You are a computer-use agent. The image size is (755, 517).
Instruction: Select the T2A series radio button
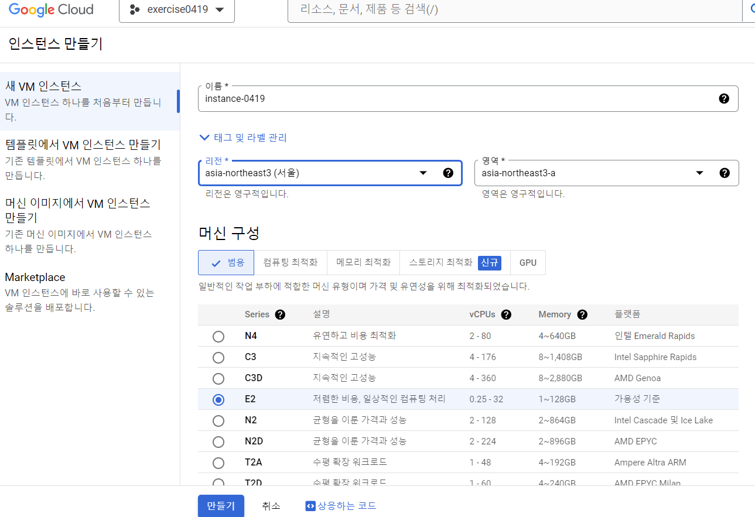pyautogui.click(x=218, y=463)
